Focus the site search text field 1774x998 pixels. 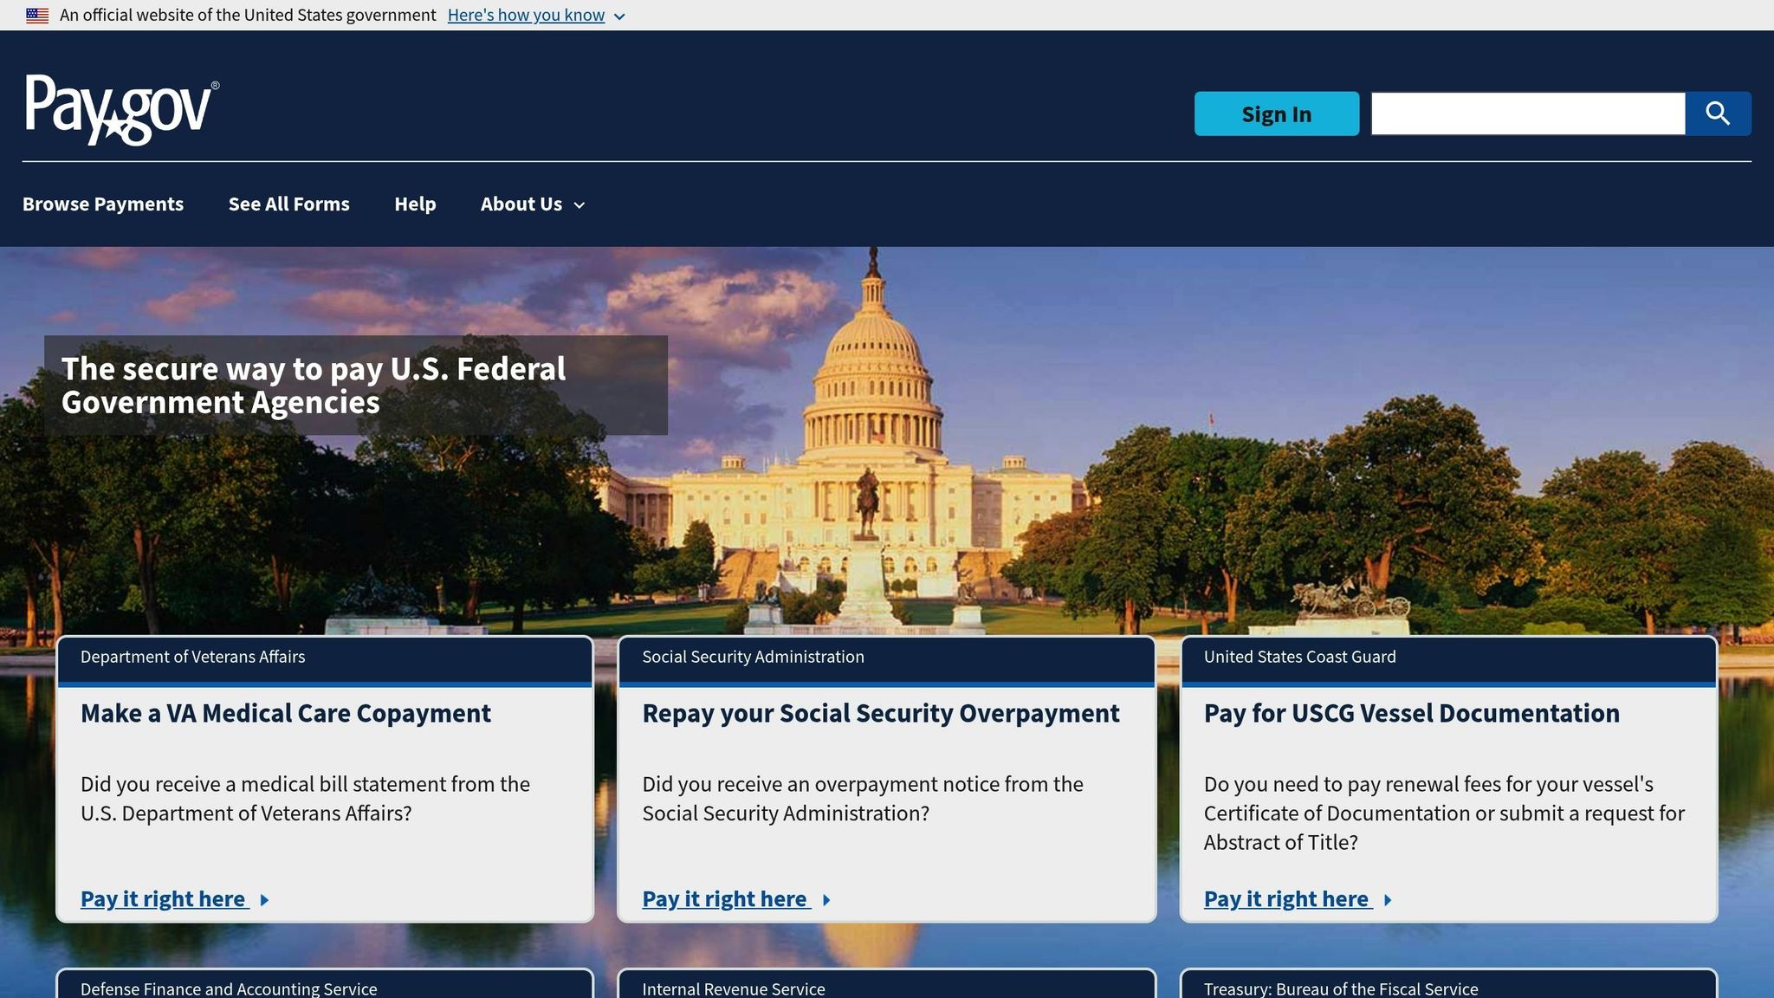click(1528, 113)
